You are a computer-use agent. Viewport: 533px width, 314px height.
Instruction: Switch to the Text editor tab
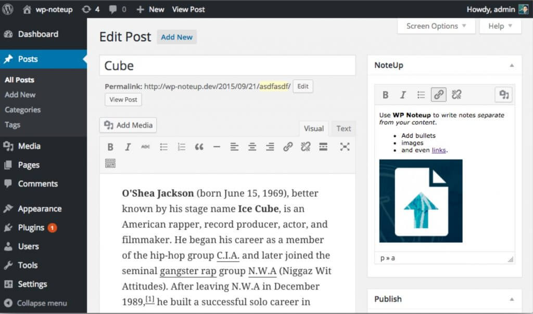[344, 128]
